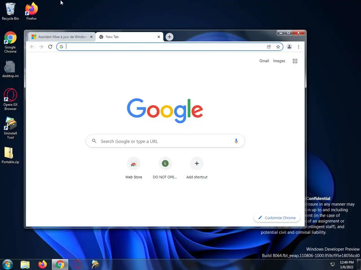
Task: Click the Chrome taskbar button
Action: [x=60, y=264]
